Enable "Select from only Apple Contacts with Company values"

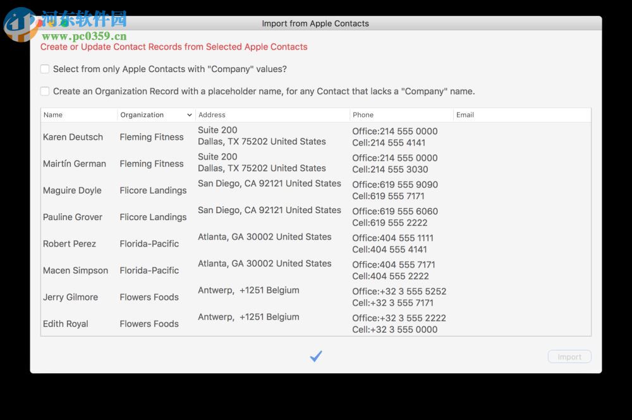tap(45, 68)
